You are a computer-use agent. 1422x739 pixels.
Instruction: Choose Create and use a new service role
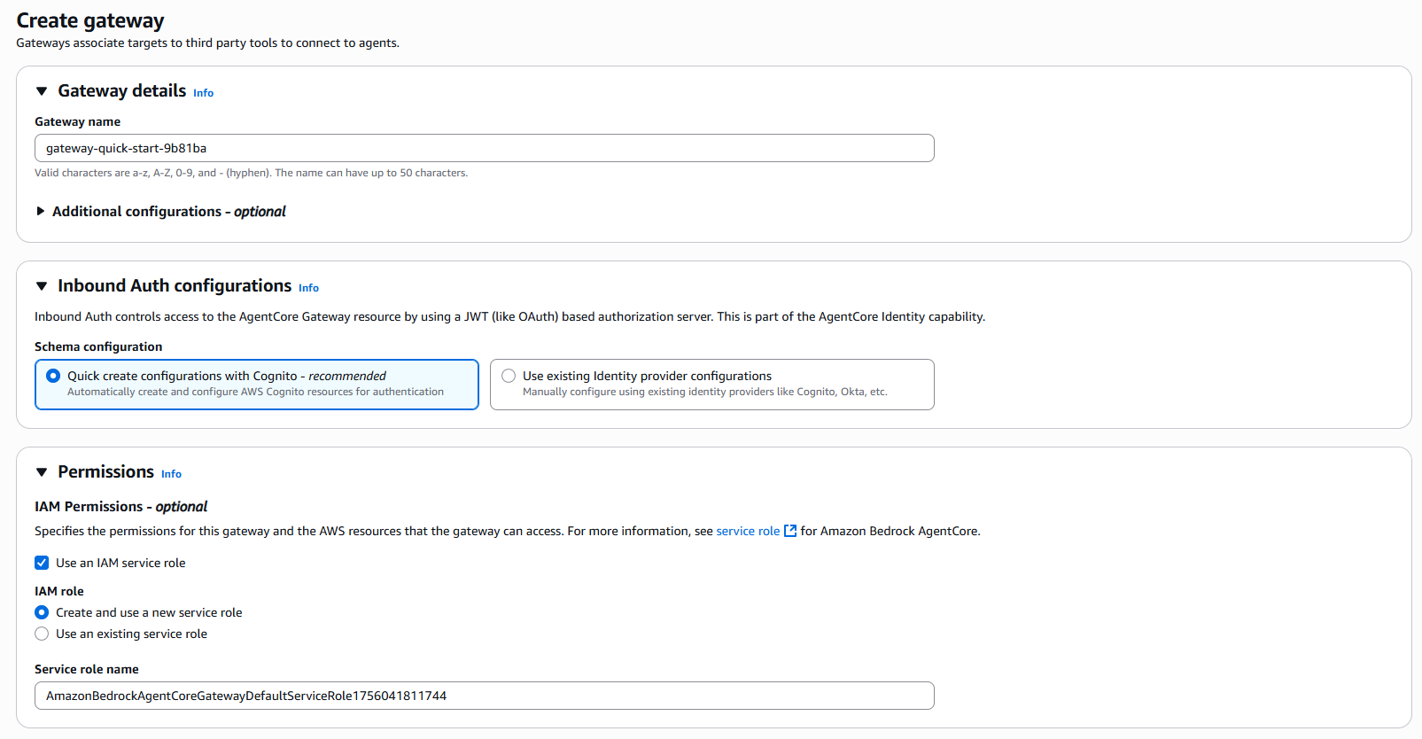click(42, 612)
